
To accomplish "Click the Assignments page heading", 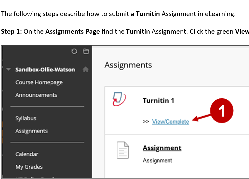I will tap(128, 65).
